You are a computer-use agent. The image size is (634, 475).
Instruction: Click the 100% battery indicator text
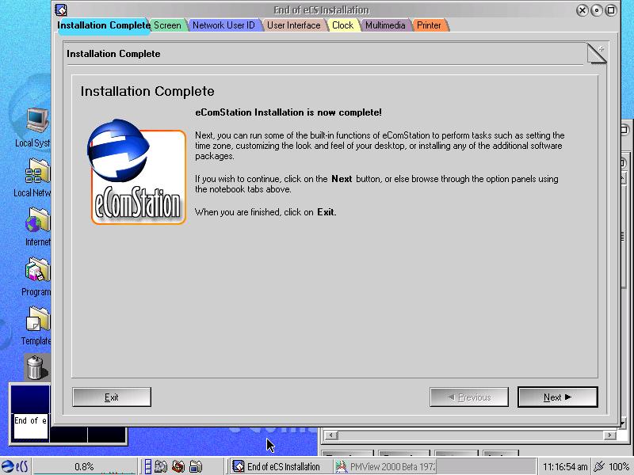tap(619, 466)
